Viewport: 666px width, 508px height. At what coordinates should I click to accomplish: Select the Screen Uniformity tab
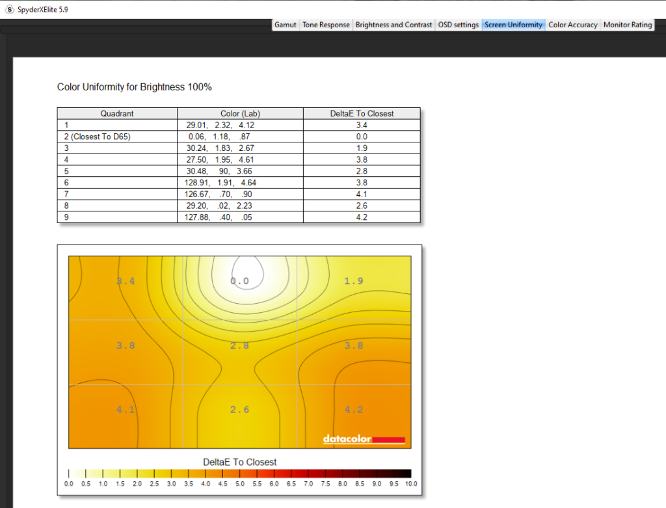pos(513,25)
